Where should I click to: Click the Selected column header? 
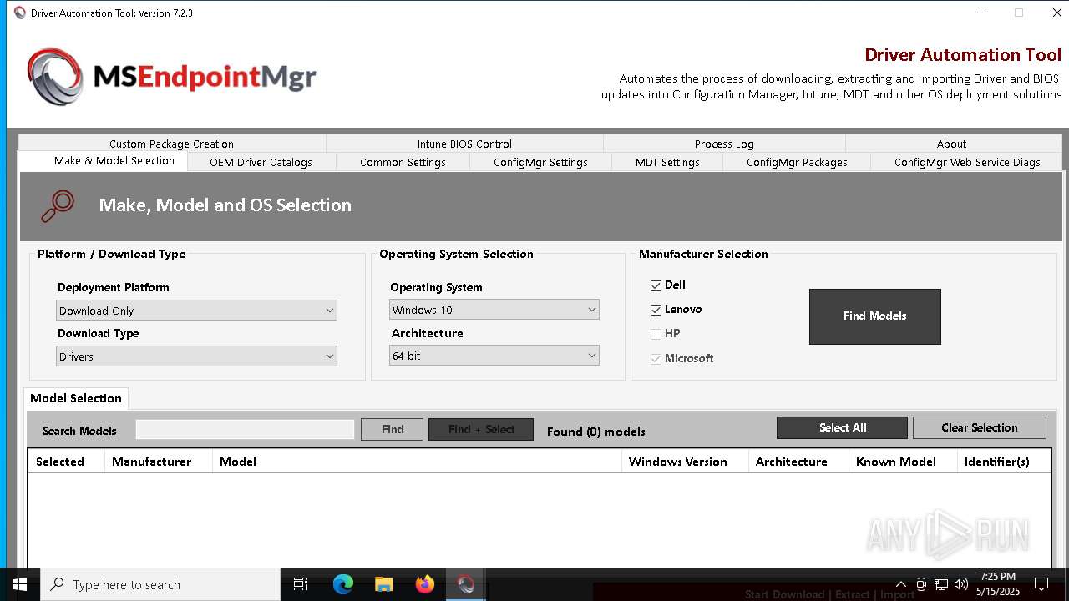66,462
